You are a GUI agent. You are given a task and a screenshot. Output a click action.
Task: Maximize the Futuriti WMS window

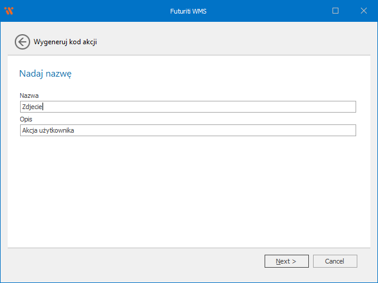pyautogui.click(x=335, y=11)
